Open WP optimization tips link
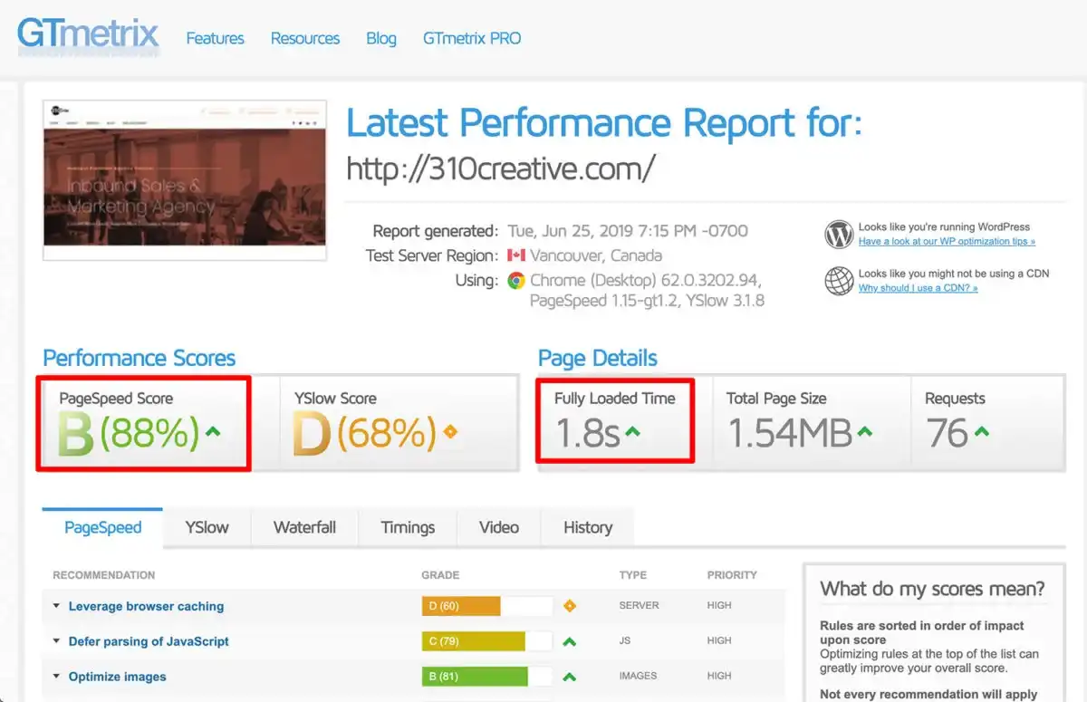1087x702 pixels. 947,242
